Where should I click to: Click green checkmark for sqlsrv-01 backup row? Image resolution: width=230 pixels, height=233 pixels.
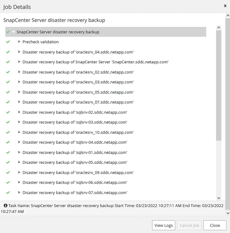tap(8, 152)
